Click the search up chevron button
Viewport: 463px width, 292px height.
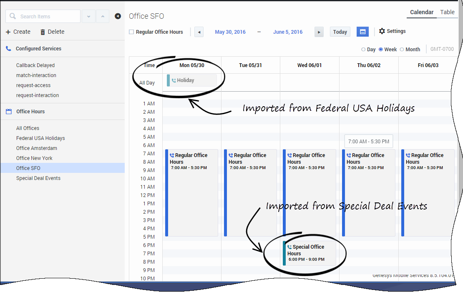(103, 16)
